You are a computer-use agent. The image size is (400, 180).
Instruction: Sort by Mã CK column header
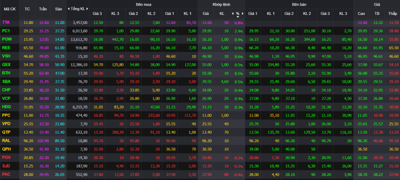(9, 8)
